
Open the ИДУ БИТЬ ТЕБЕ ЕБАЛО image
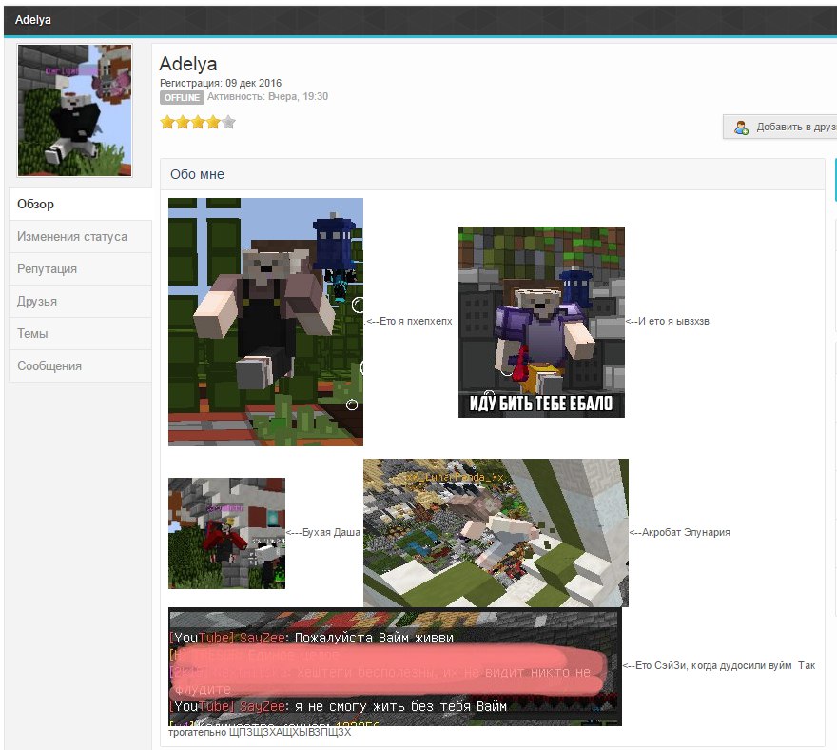tap(541, 322)
